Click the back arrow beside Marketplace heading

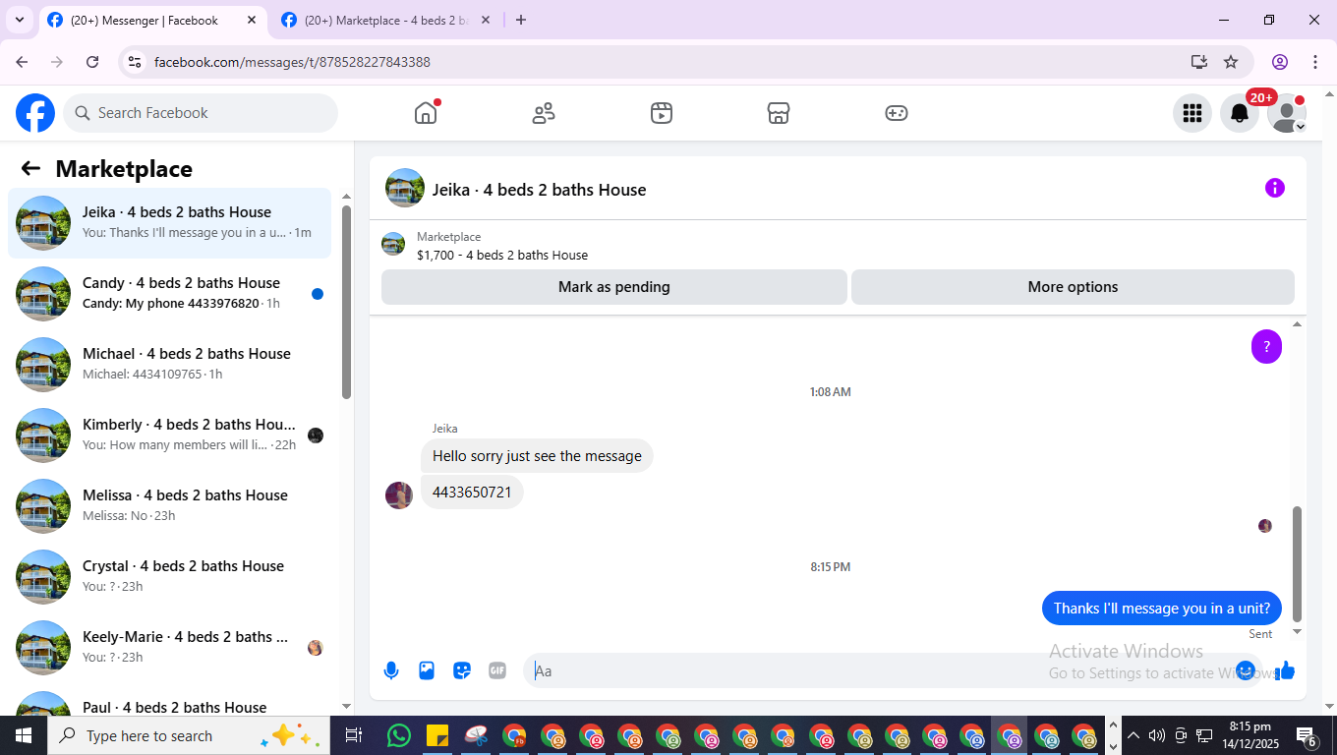click(x=30, y=168)
